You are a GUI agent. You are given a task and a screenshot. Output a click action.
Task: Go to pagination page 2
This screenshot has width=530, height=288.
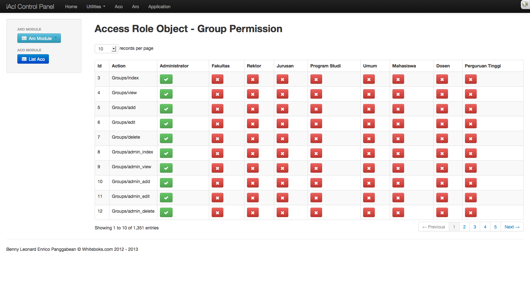click(x=464, y=227)
